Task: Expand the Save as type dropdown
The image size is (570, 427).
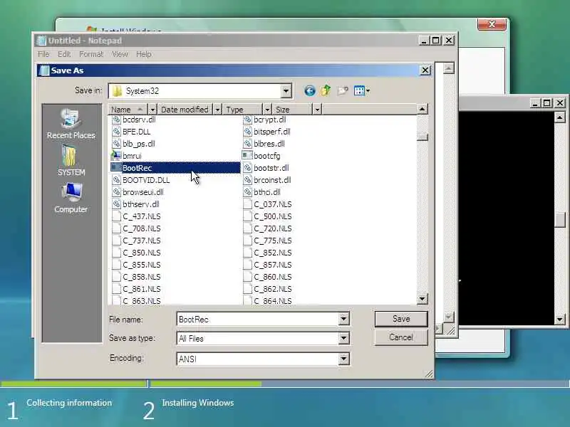Action: pos(343,339)
